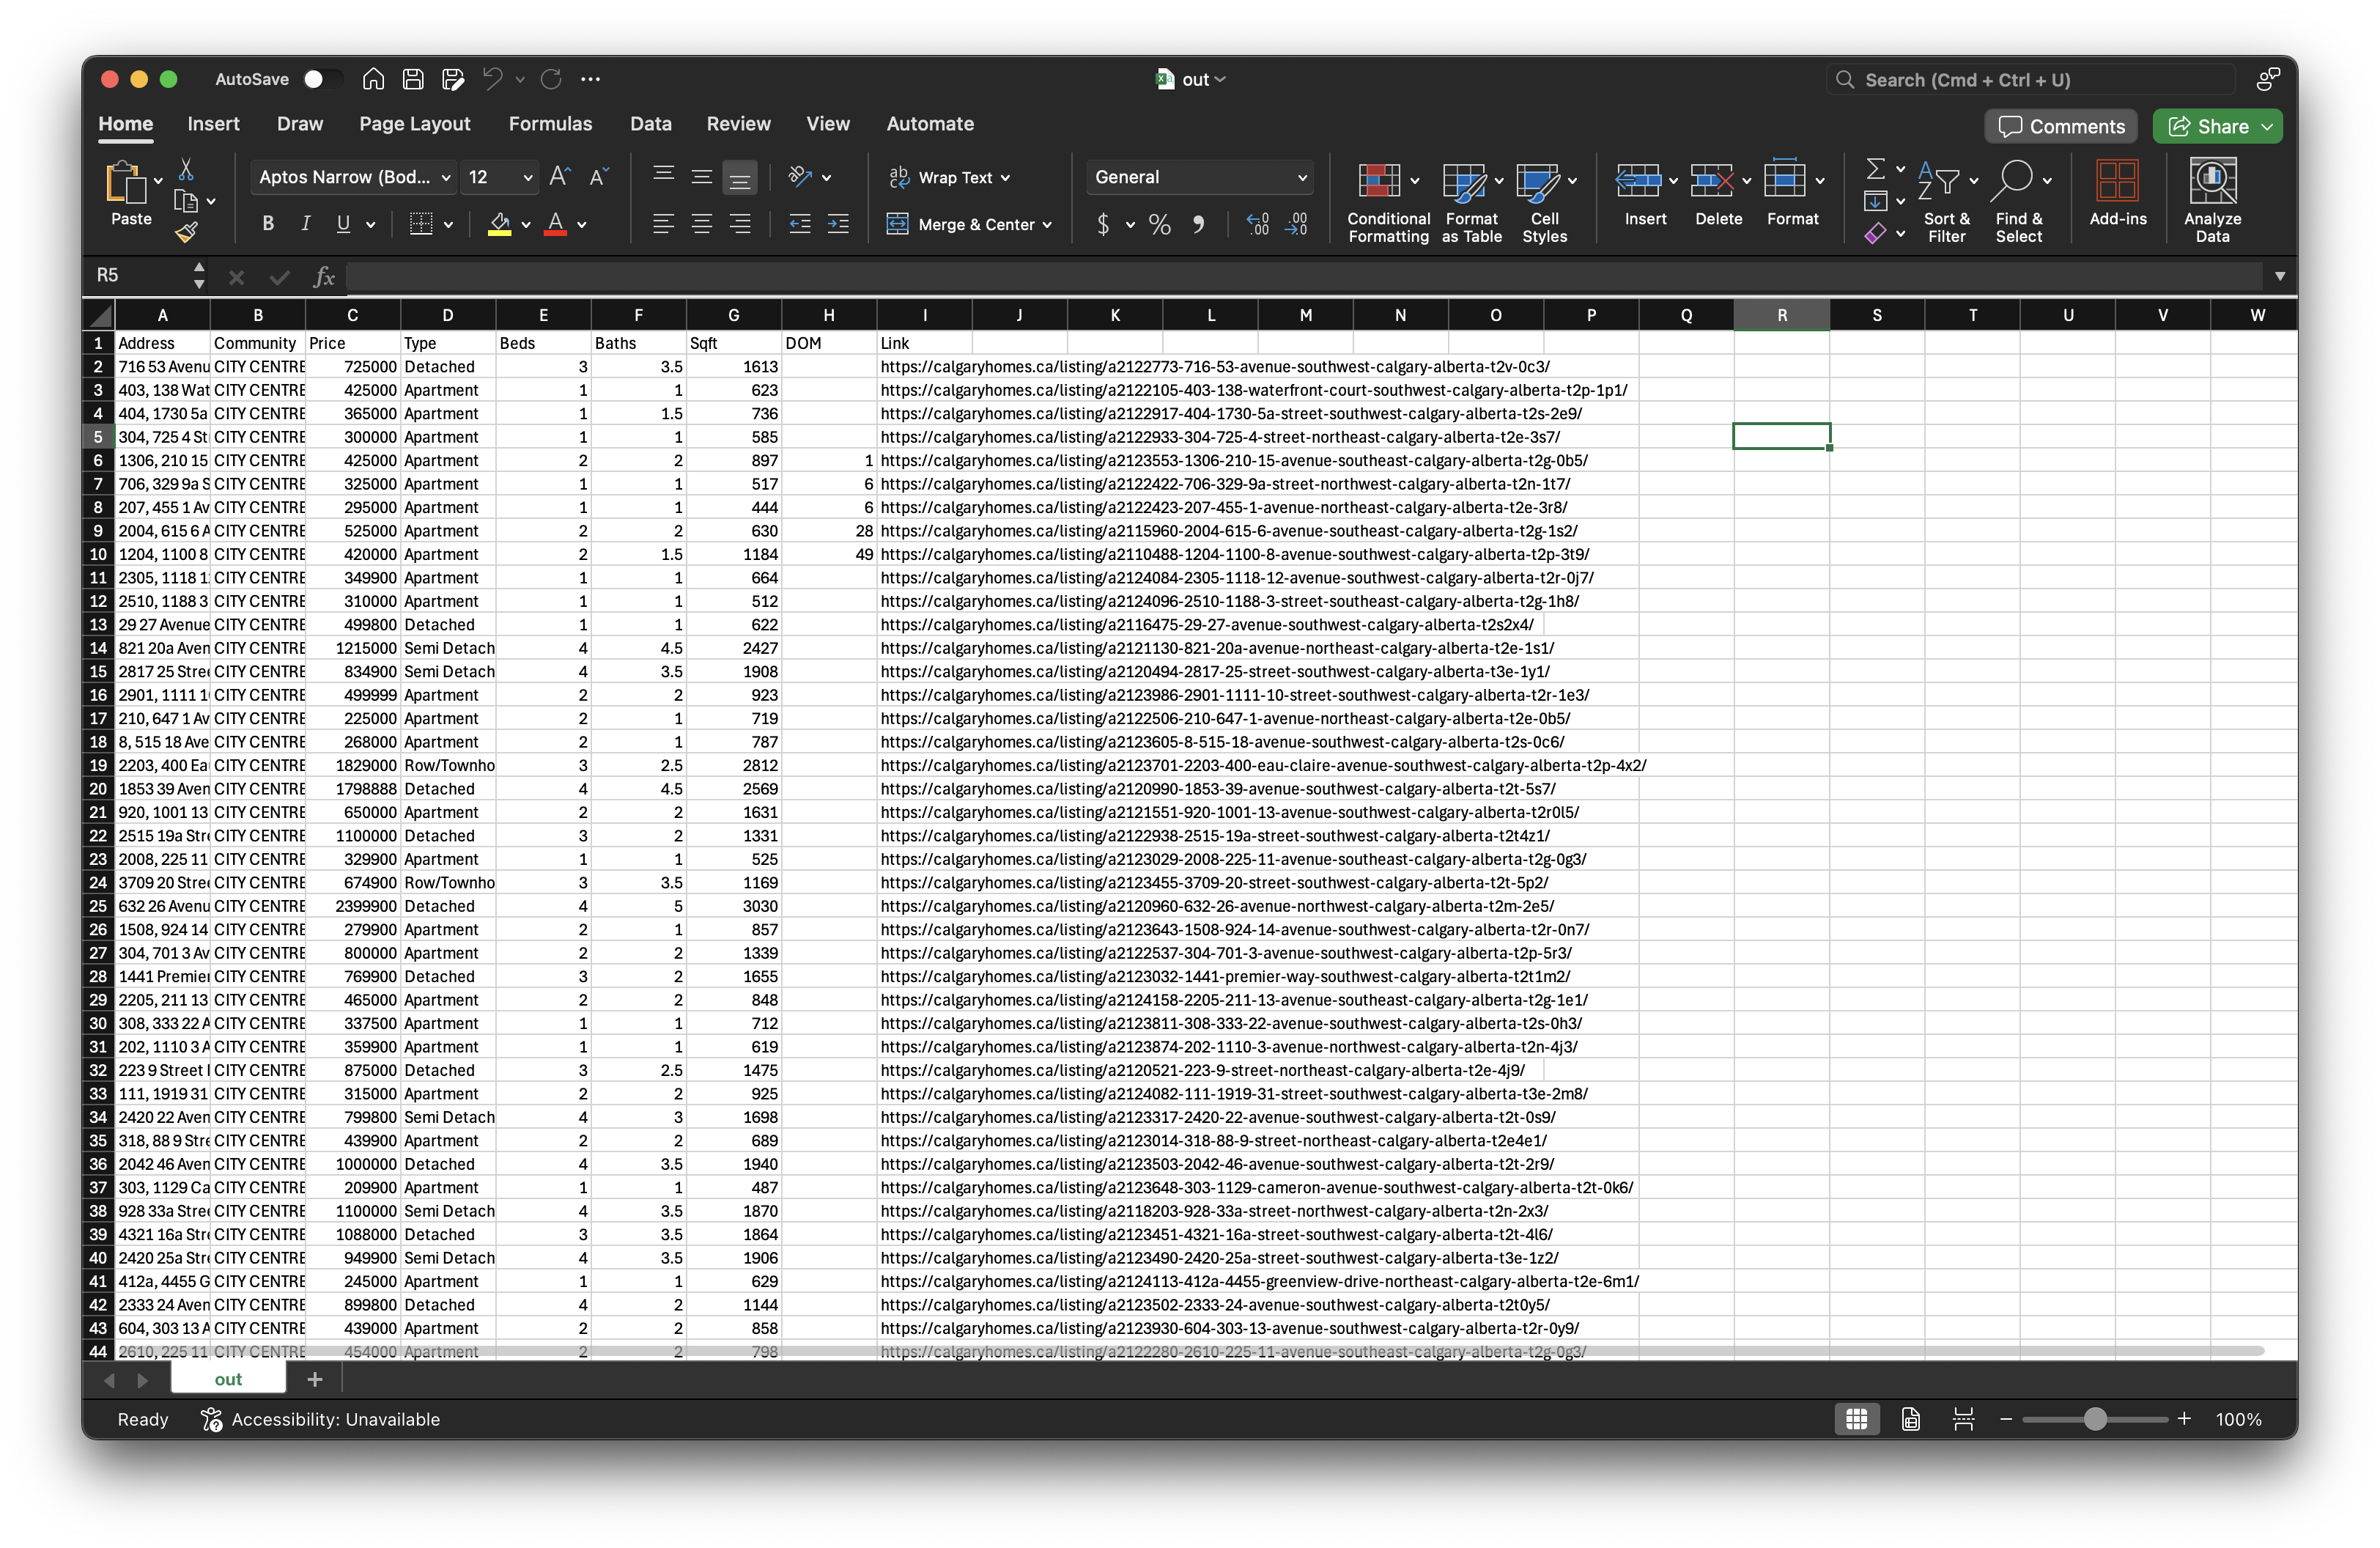This screenshot has width=2380, height=1548.
Task: Increase font size with large A icon
Action: coord(560,177)
